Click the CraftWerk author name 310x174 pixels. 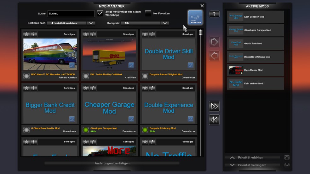click(x=130, y=78)
